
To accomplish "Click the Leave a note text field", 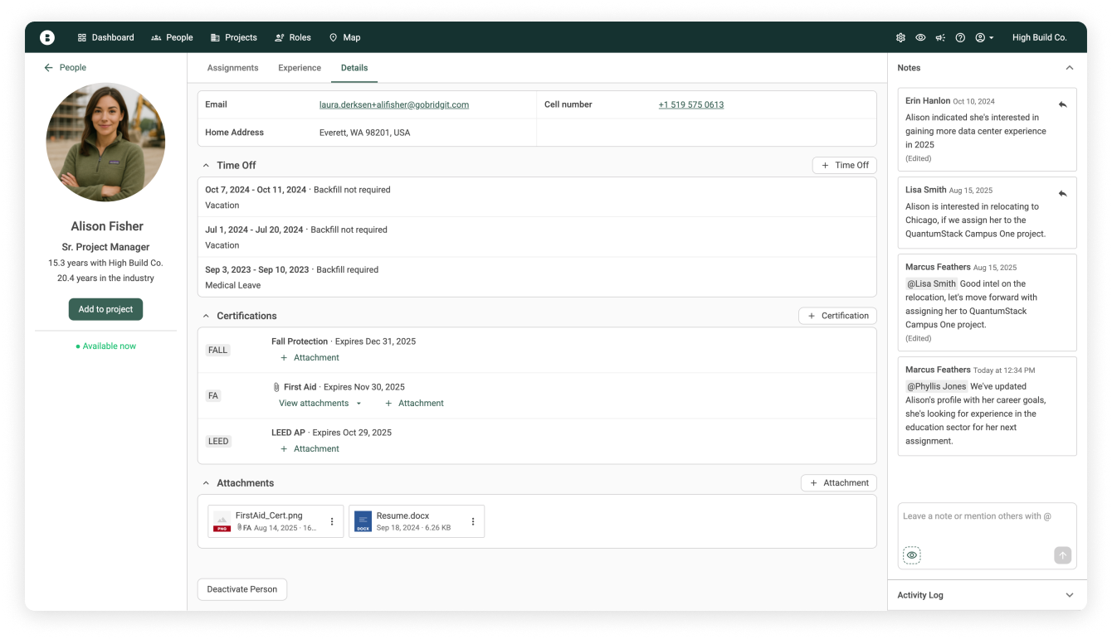I will pos(986,522).
